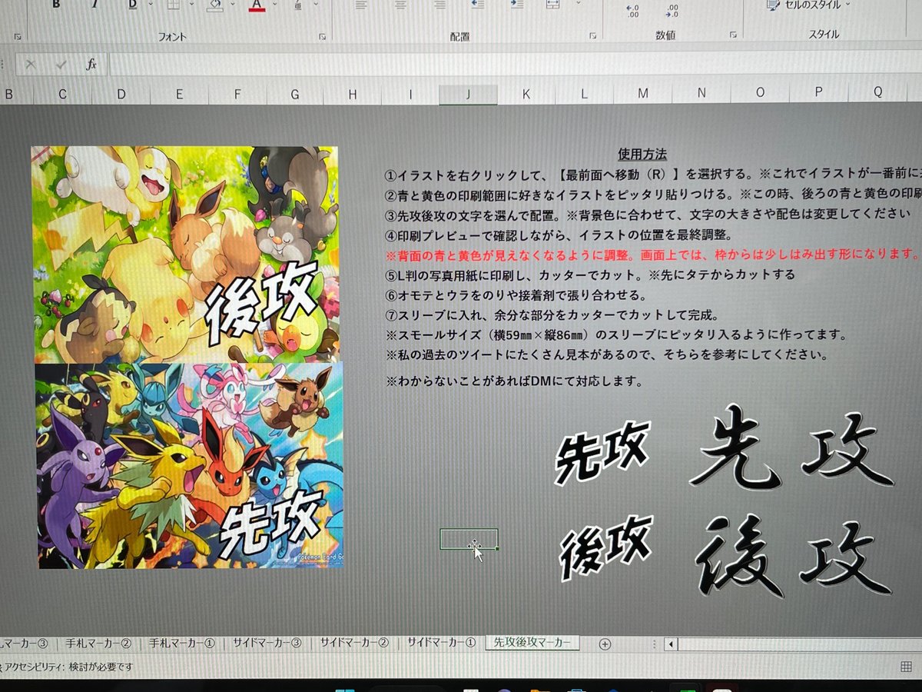
Task: Switch to サイドマーカー① sheet tab
Action: click(441, 643)
